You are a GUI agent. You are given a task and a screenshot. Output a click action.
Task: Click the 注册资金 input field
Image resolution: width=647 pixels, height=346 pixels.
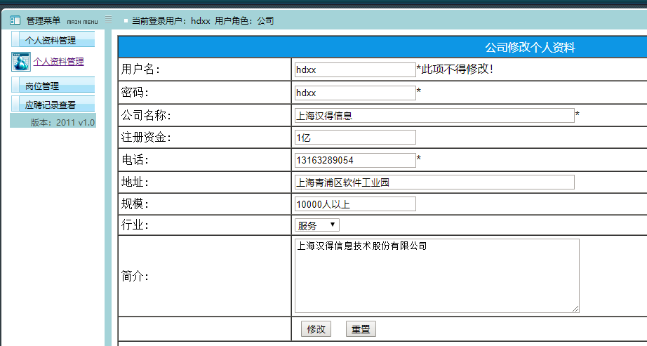pos(355,138)
